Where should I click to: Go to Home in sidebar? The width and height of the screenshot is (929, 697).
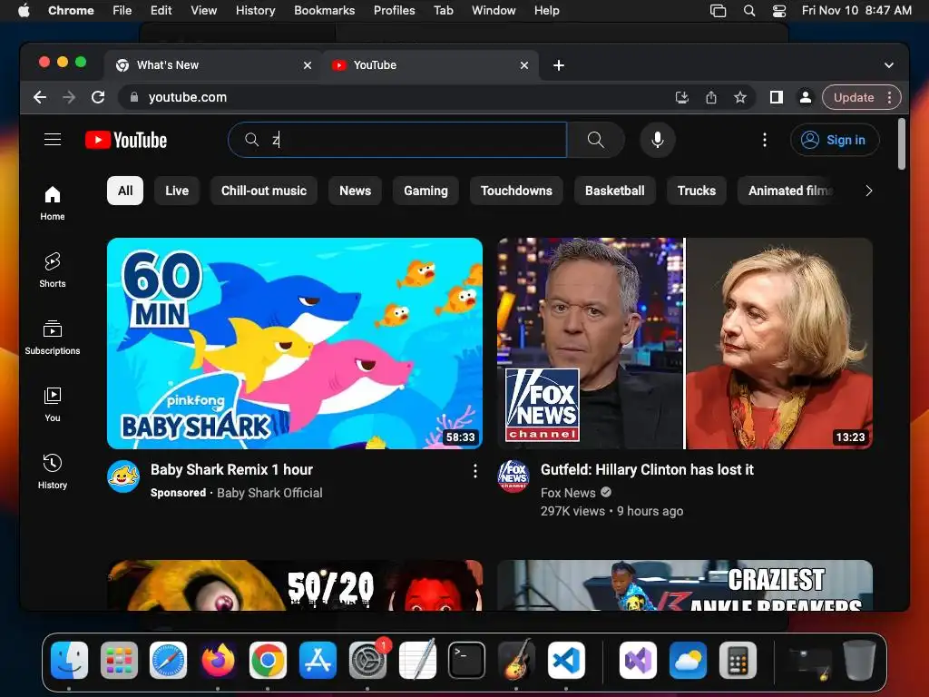[x=52, y=203]
